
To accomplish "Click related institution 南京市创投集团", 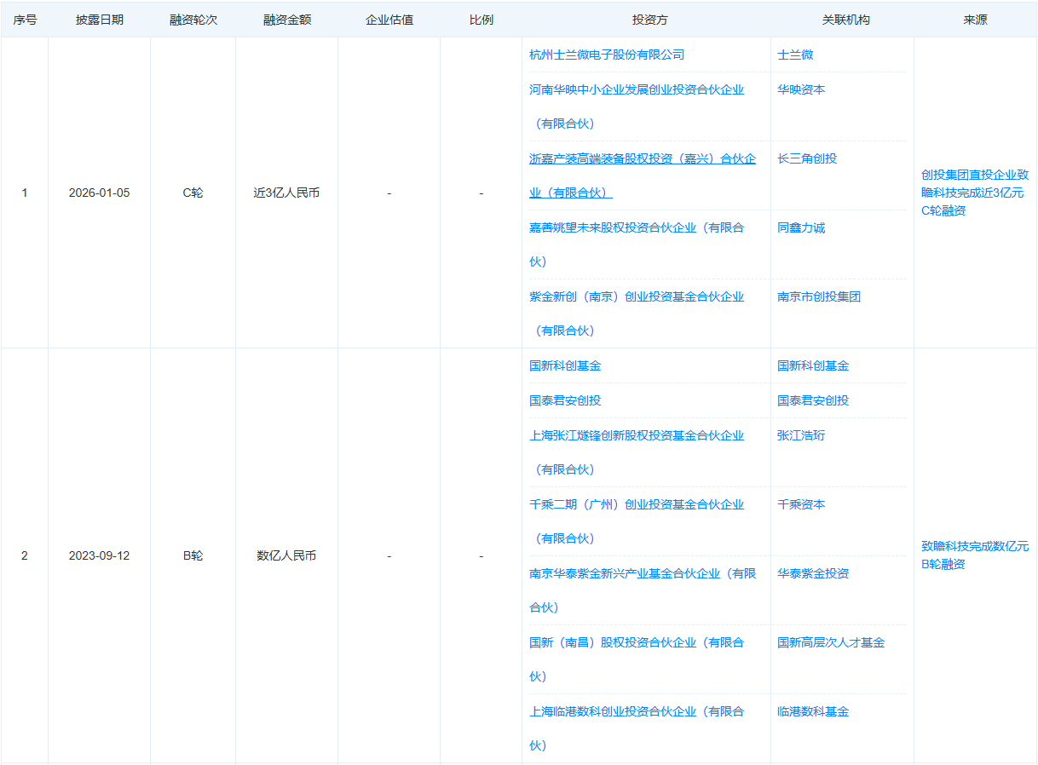I will (x=819, y=296).
